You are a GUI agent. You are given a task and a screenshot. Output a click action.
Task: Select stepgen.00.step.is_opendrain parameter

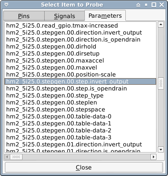pyautogui.click(x=80, y=88)
